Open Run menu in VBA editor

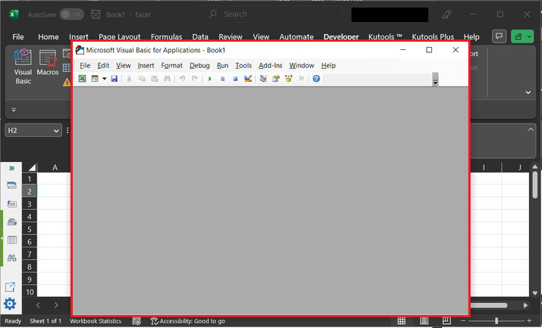click(x=223, y=66)
